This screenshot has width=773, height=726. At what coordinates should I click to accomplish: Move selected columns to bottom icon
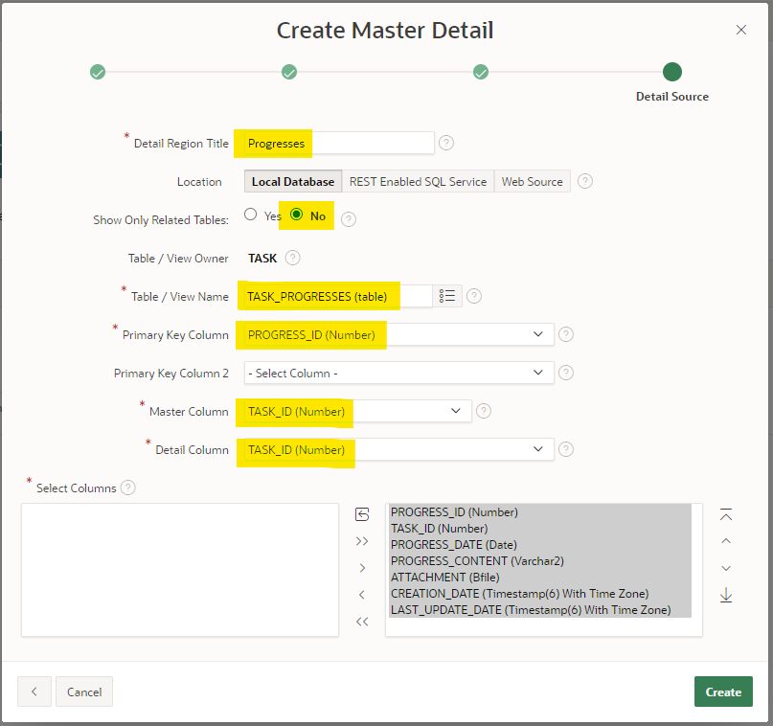tap(726, 596)
